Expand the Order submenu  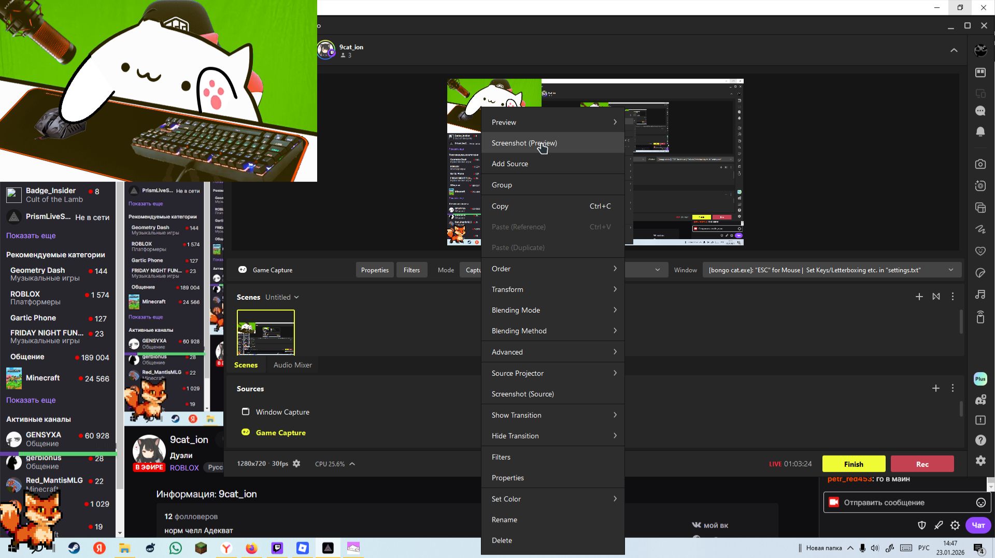553,269
